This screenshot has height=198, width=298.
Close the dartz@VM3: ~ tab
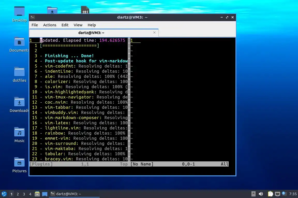[x=154, y=32]
